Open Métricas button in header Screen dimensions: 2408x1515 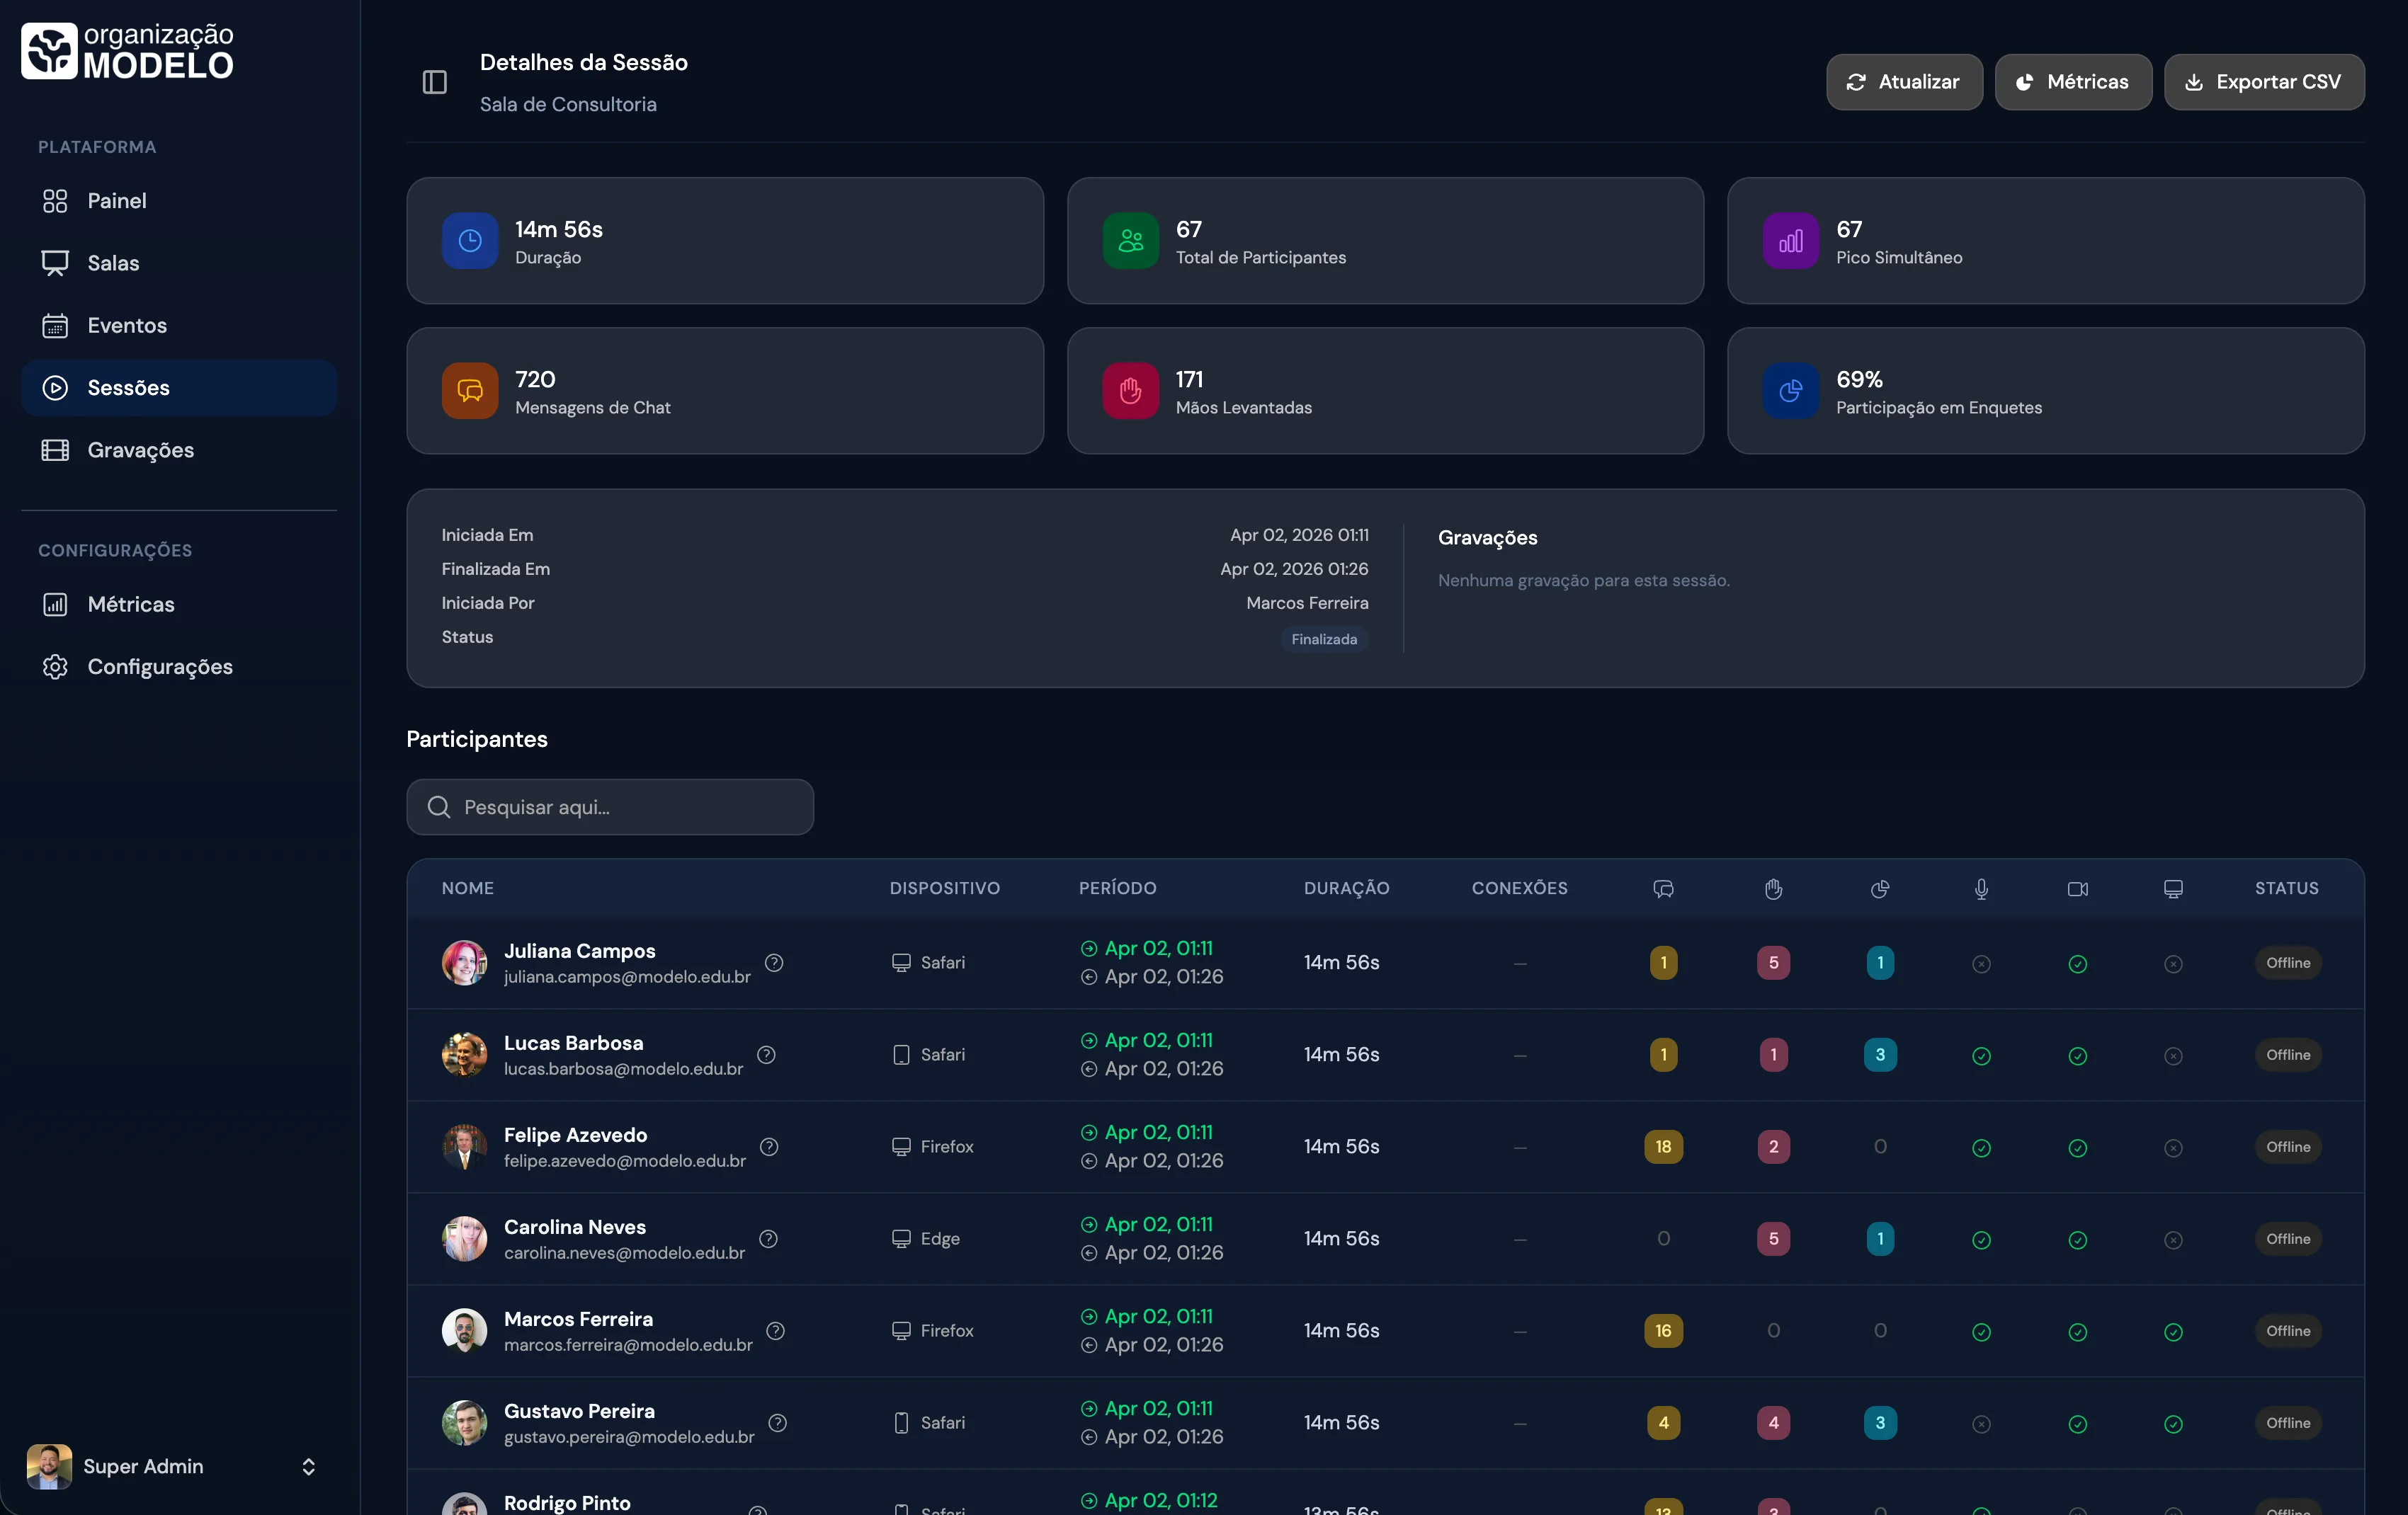click(2072, 82)
